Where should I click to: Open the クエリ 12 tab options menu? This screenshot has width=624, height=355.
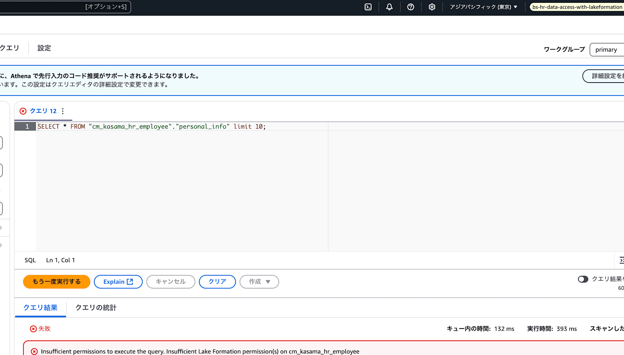(x=63, y=111)
